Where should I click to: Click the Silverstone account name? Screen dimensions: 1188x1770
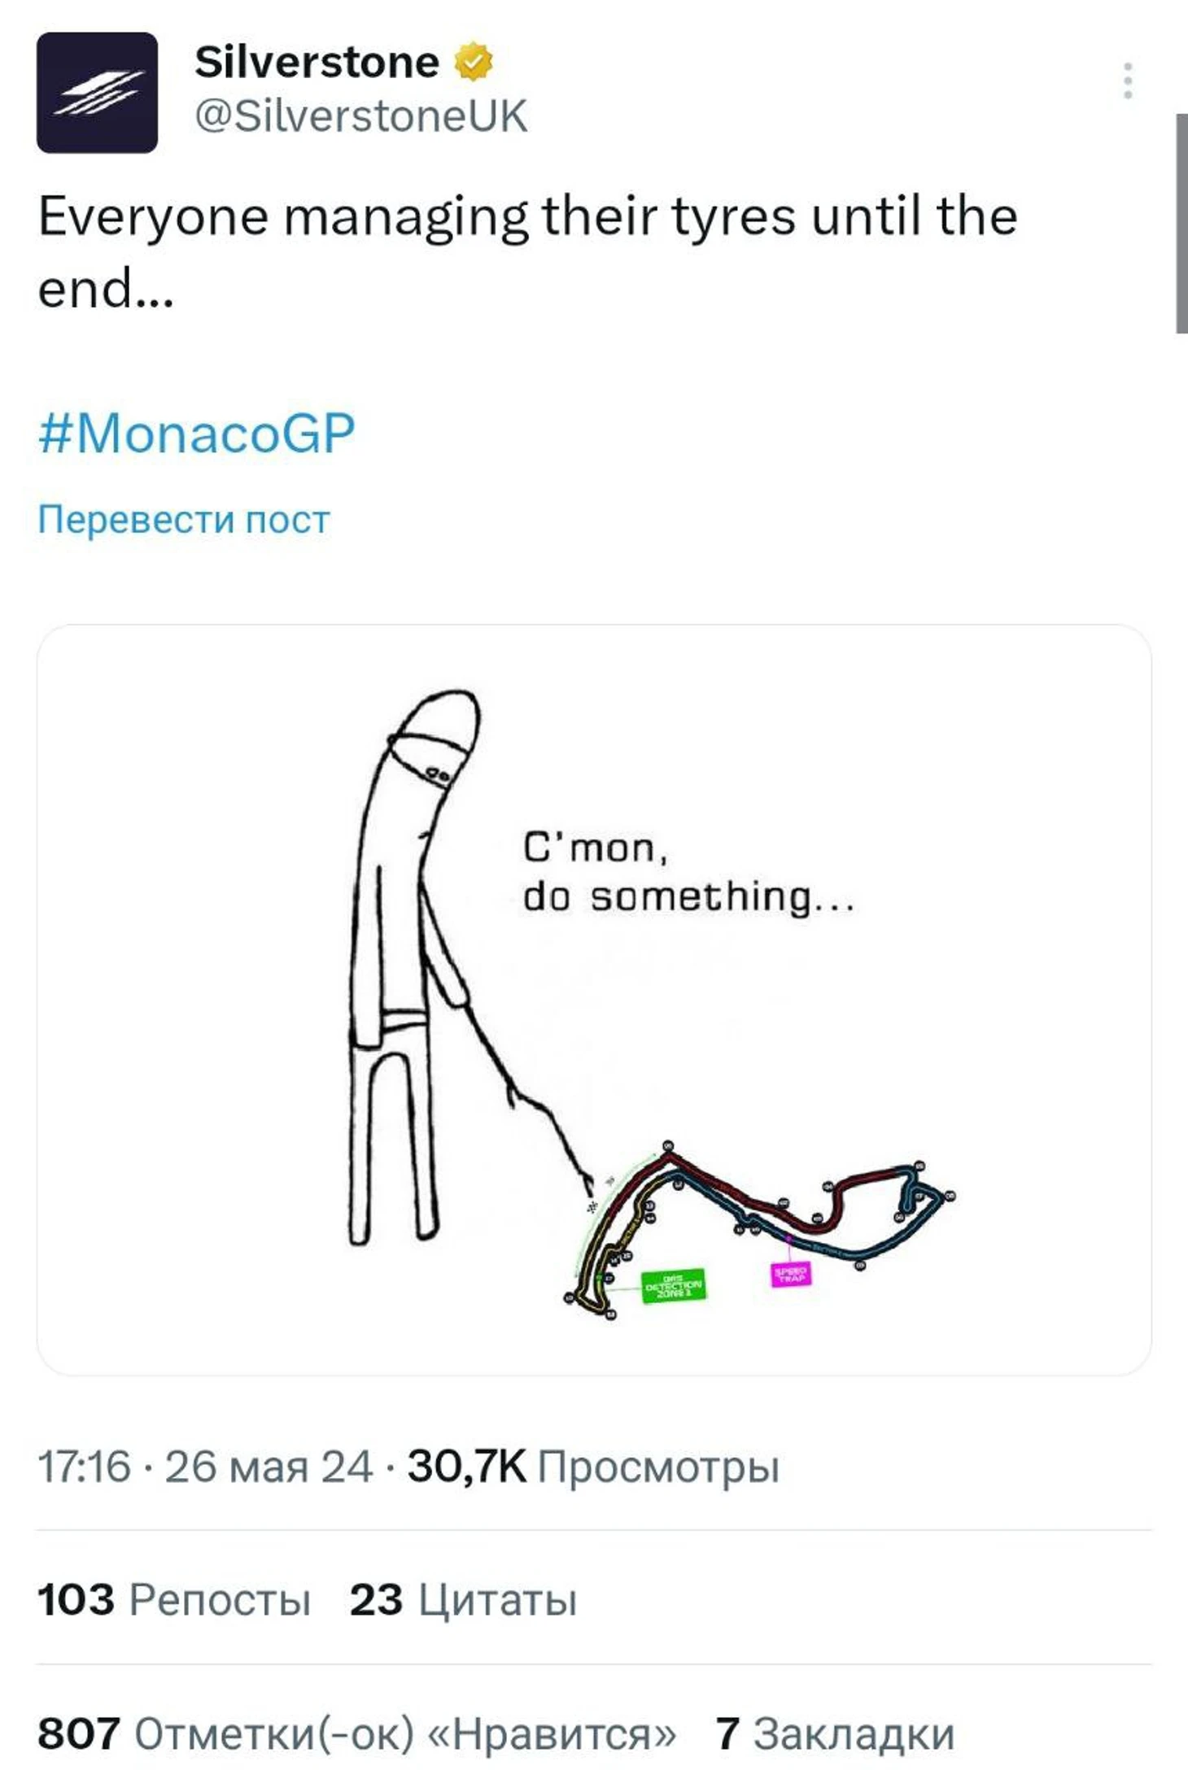(x=317, y=63)
